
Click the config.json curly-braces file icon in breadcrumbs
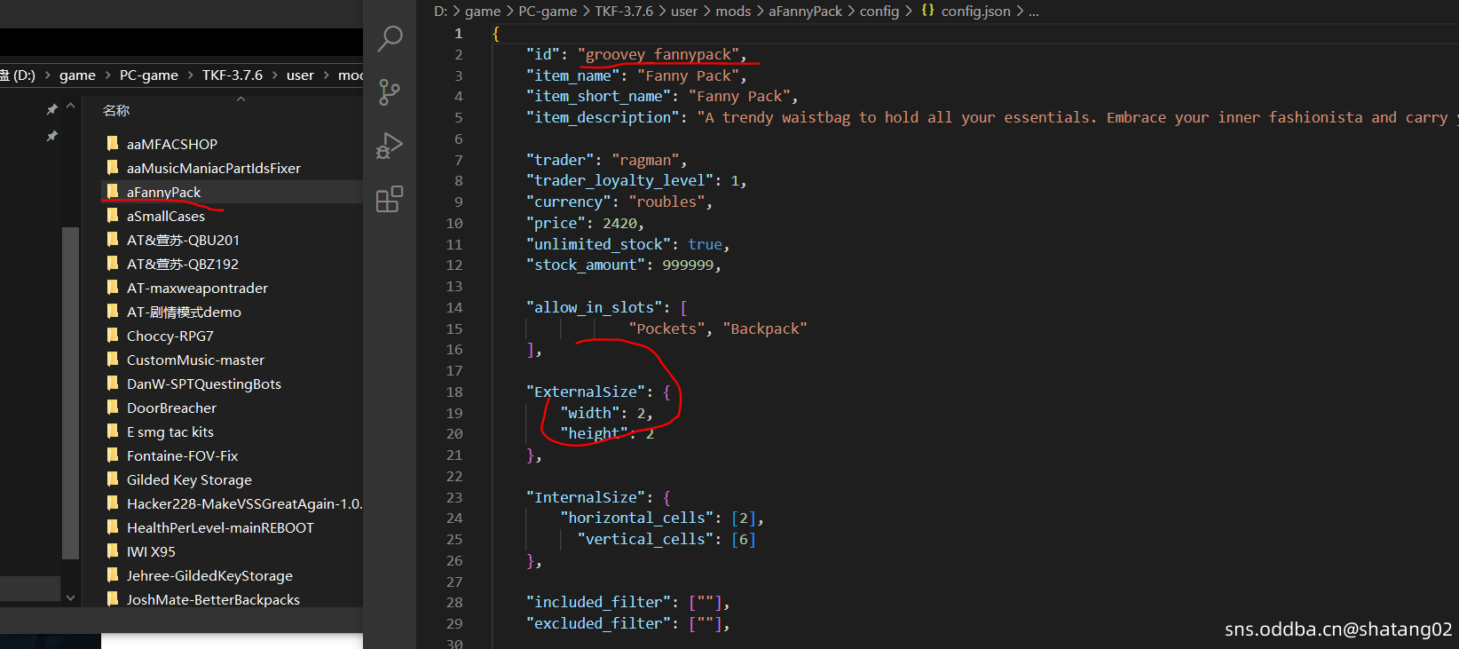click(x=927, y=11)
